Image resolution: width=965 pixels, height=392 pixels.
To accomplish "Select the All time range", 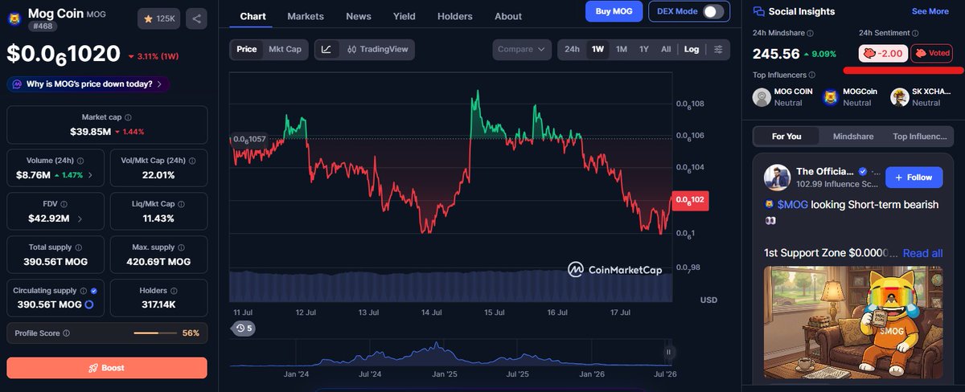I will [666, 49].
